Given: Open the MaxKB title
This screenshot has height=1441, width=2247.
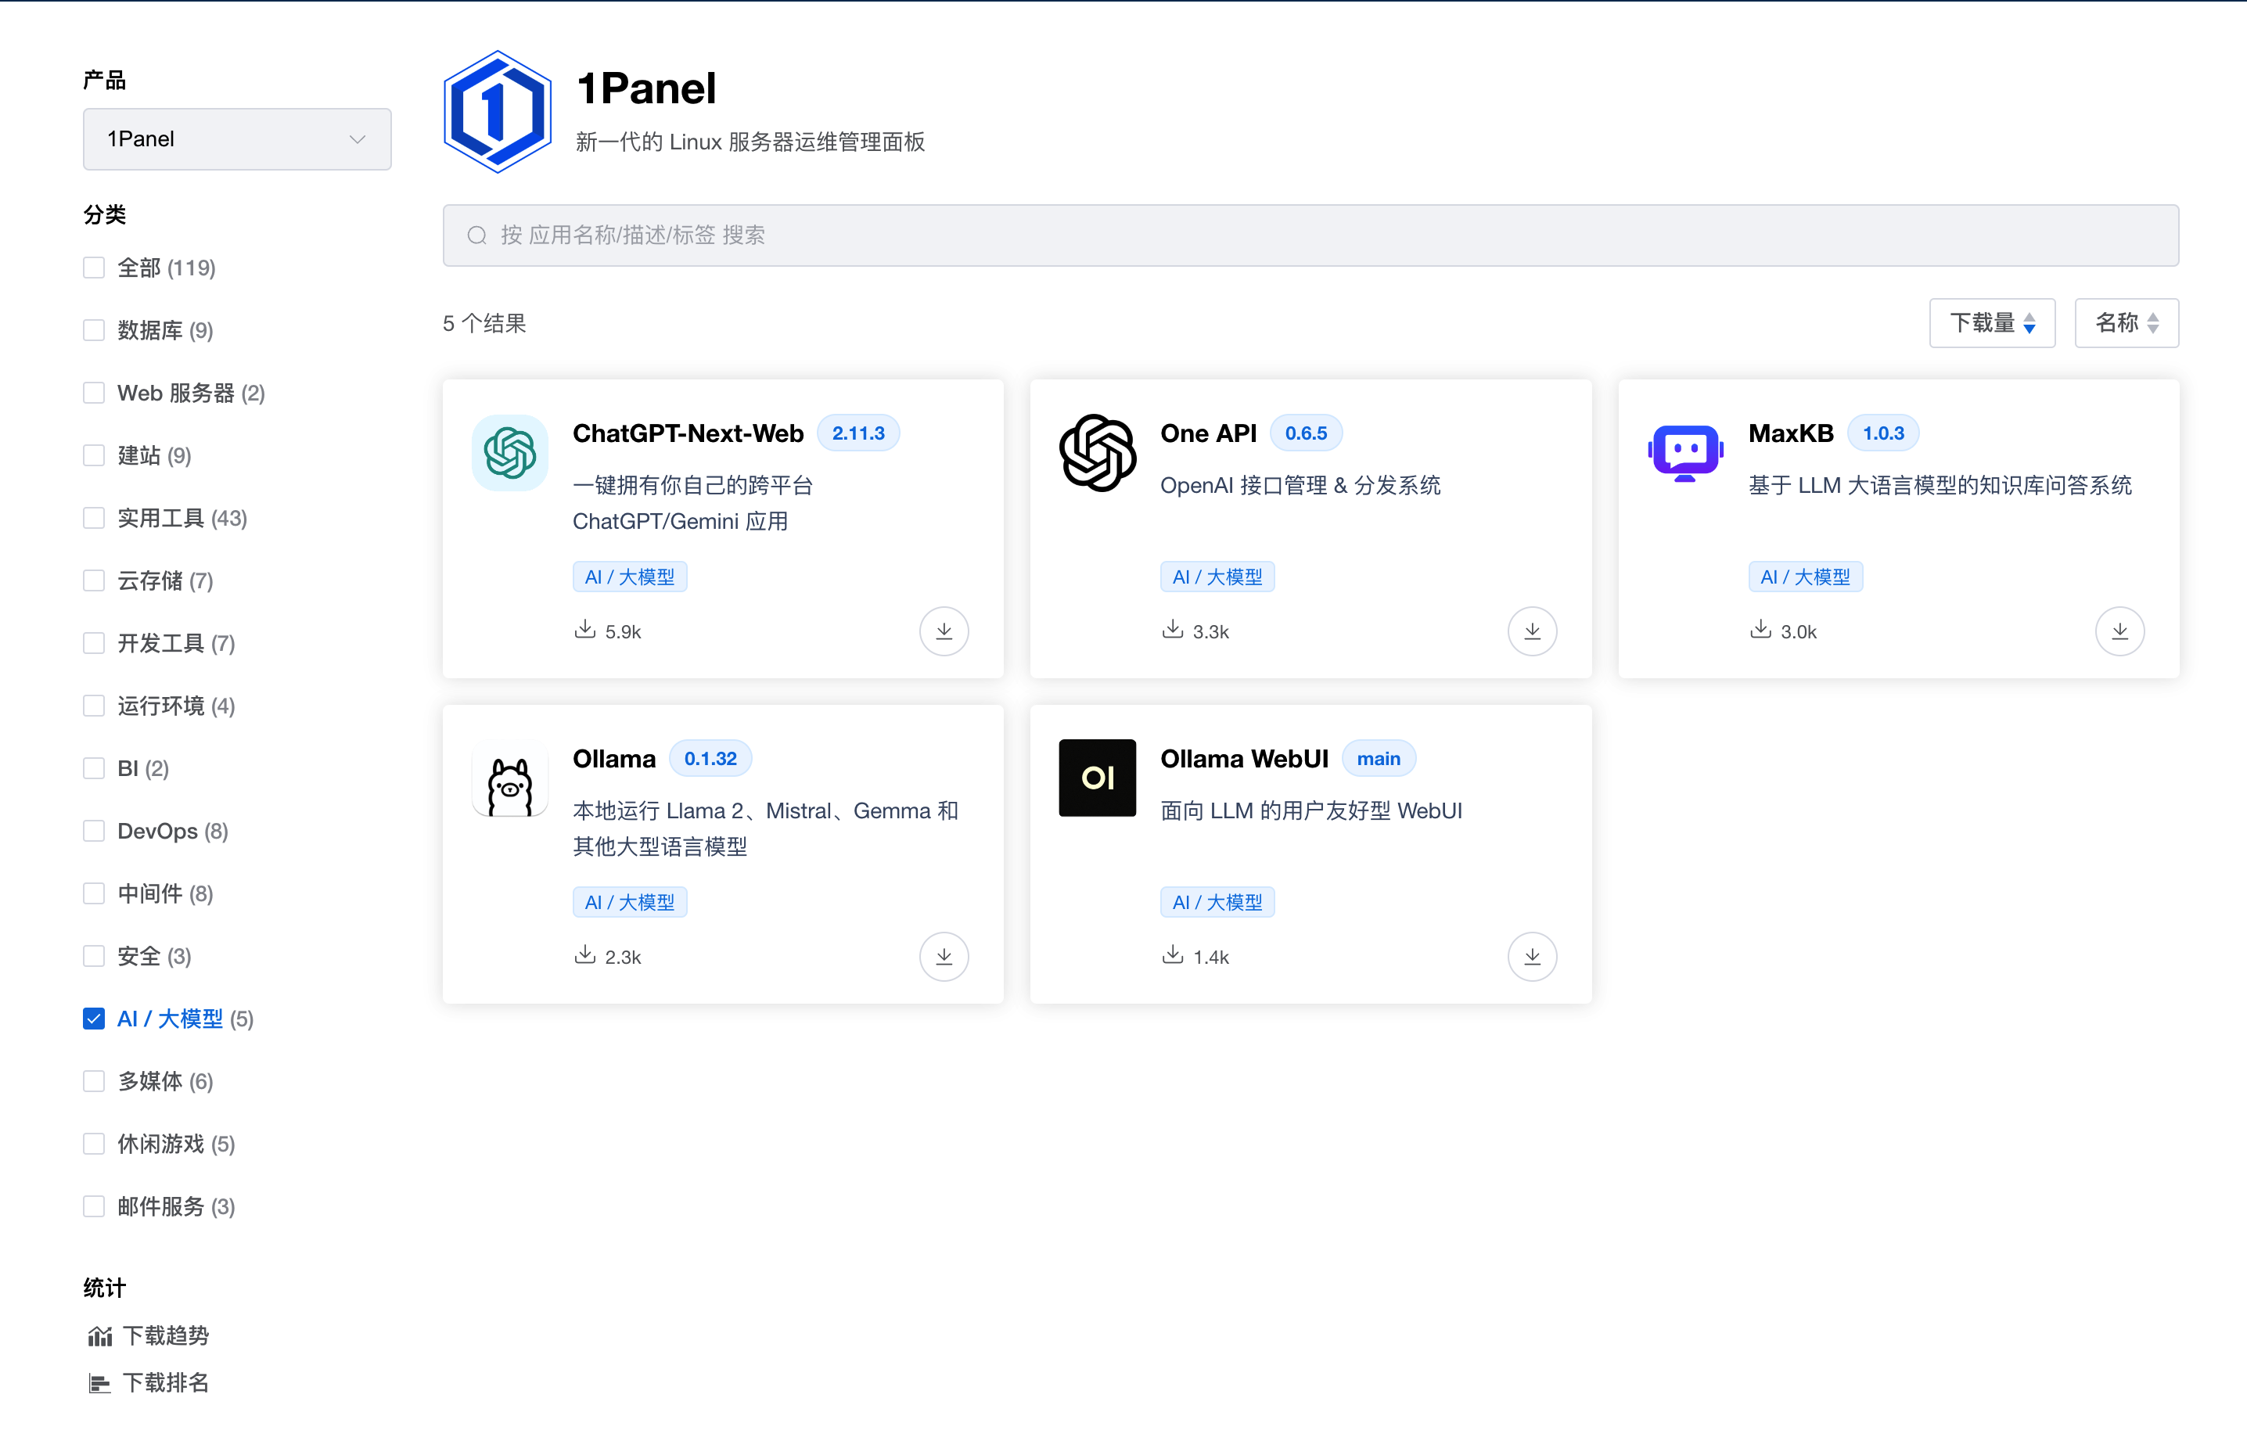Looking at the screenshot, I should [x=1790, y=433].
